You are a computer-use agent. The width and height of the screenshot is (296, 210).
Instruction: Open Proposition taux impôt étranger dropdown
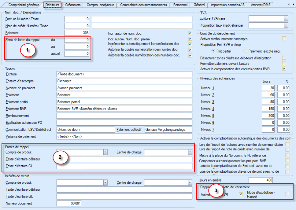(286, 25)
